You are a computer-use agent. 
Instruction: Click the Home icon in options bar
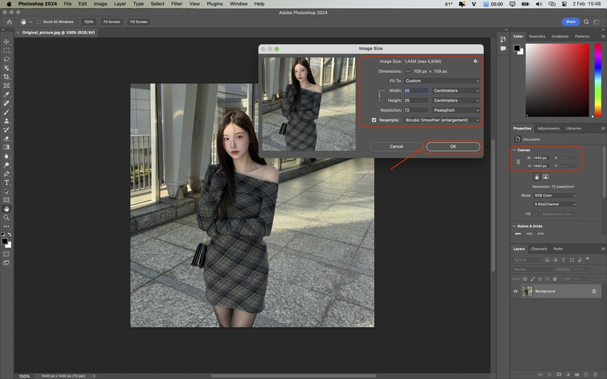9,22
